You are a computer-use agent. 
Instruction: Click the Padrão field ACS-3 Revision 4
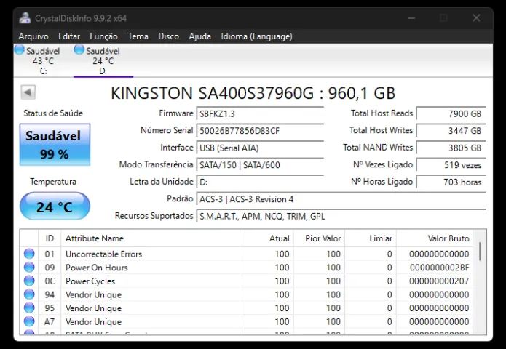(341, 199)
